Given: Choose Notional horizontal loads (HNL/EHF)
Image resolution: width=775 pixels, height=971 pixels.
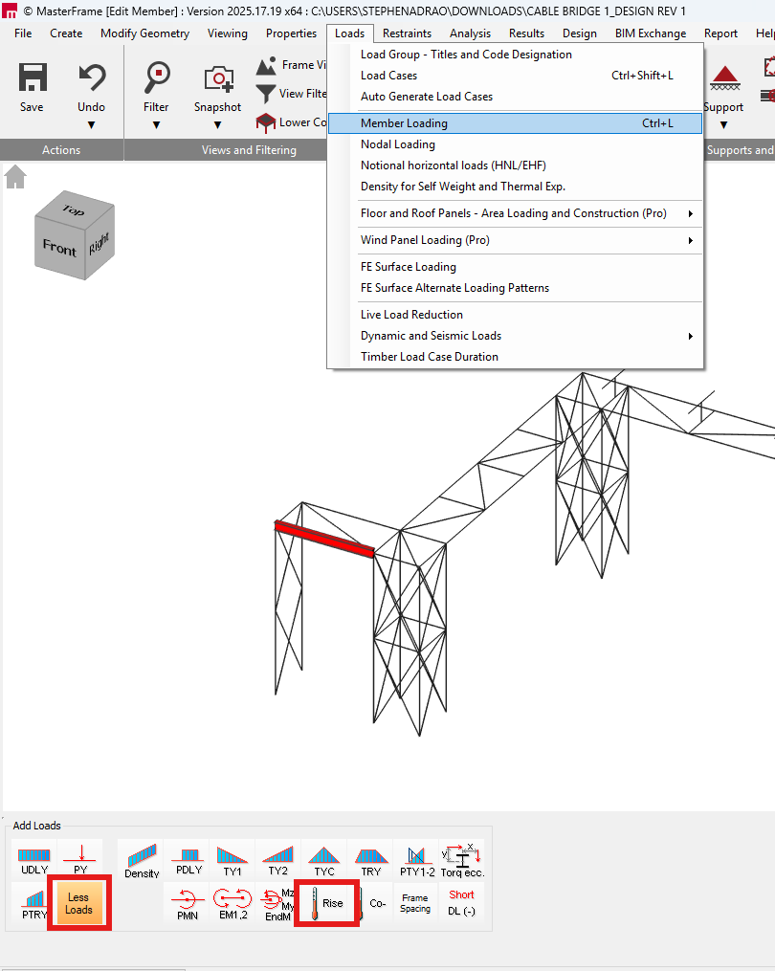Looking at the screenshot, I should click(x=515, y=166).
